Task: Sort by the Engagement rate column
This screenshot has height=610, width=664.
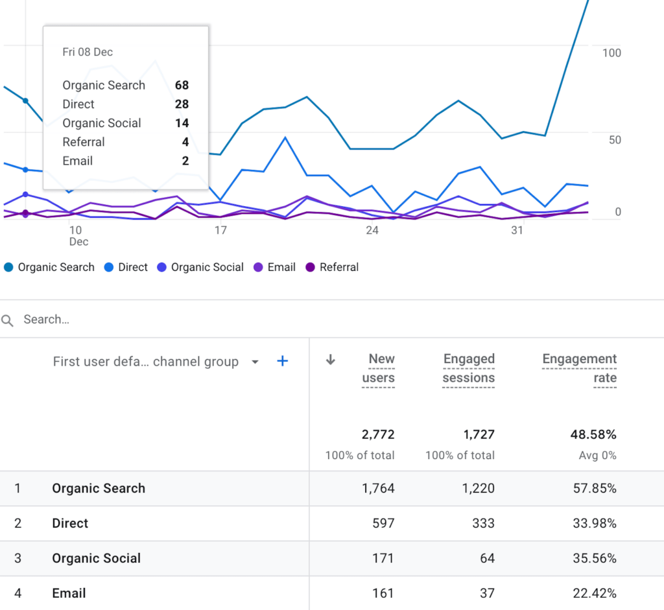Action: click(579, 368)
